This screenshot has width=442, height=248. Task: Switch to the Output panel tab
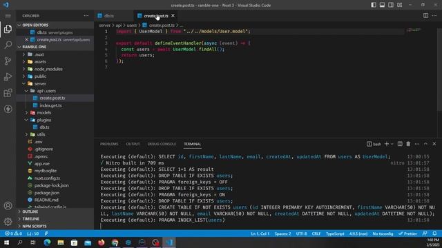pyautogui.click(x=133, y=144)
